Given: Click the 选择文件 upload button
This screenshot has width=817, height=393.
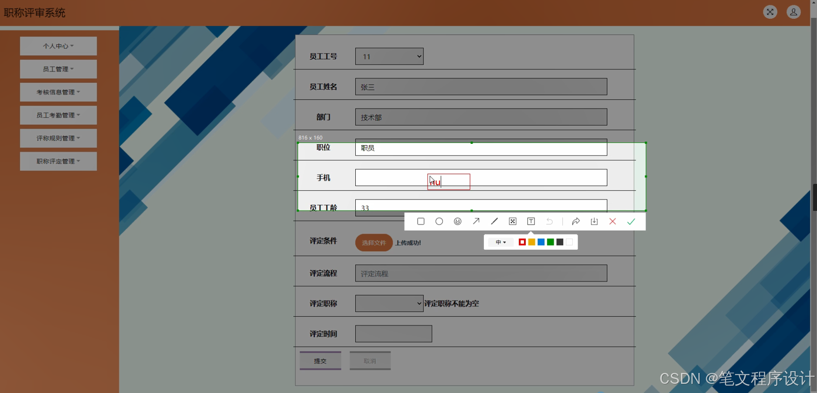Looking at the screenshot, I should (x=374, y=243).
